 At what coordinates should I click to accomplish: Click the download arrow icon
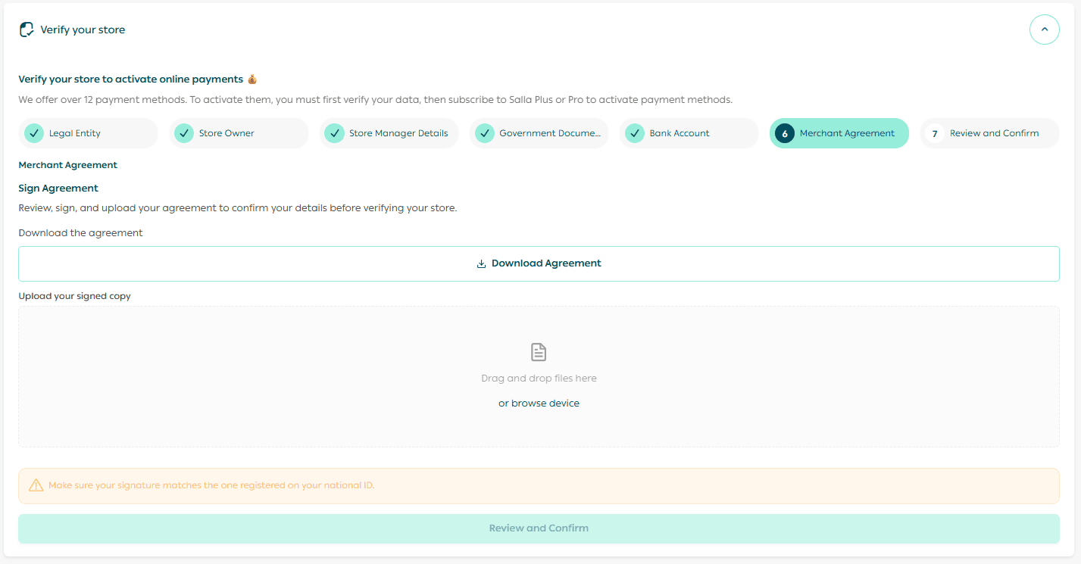click(x=481, y=264)
